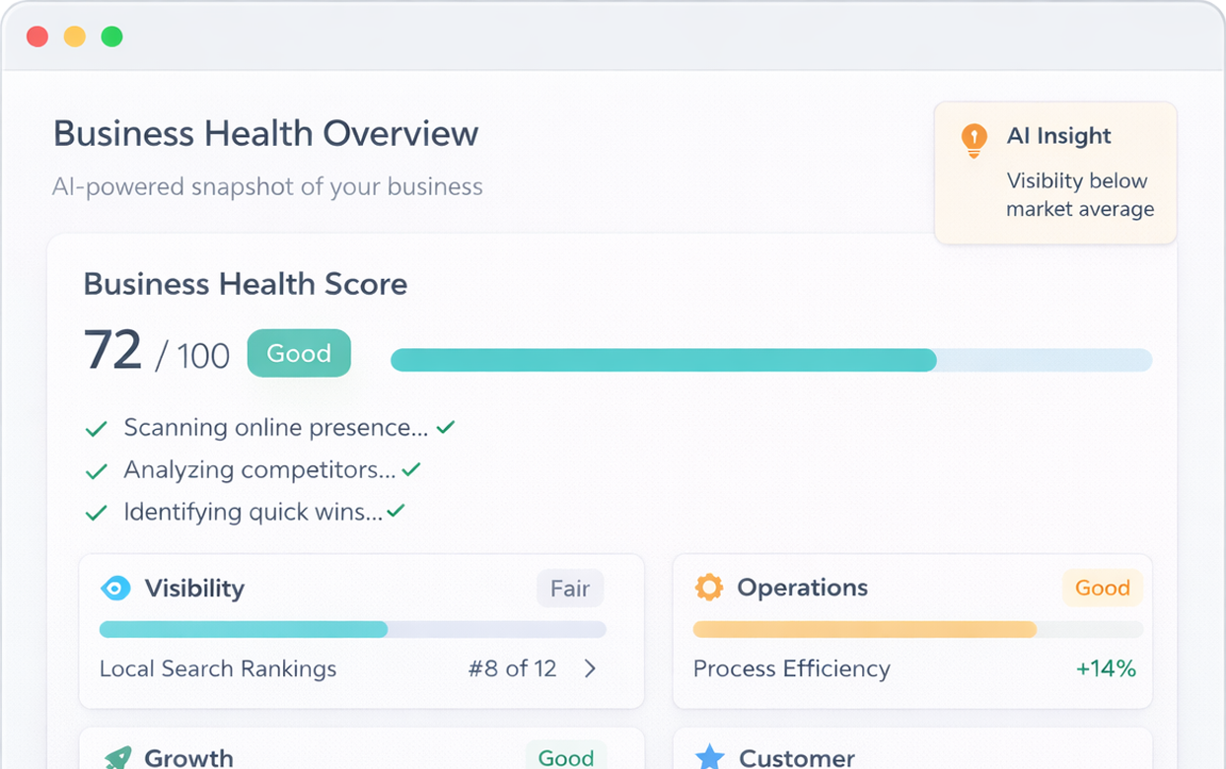Click 'Process Efficiency' label
This screenshot has width=1226, height=769.
click(792, 668)
